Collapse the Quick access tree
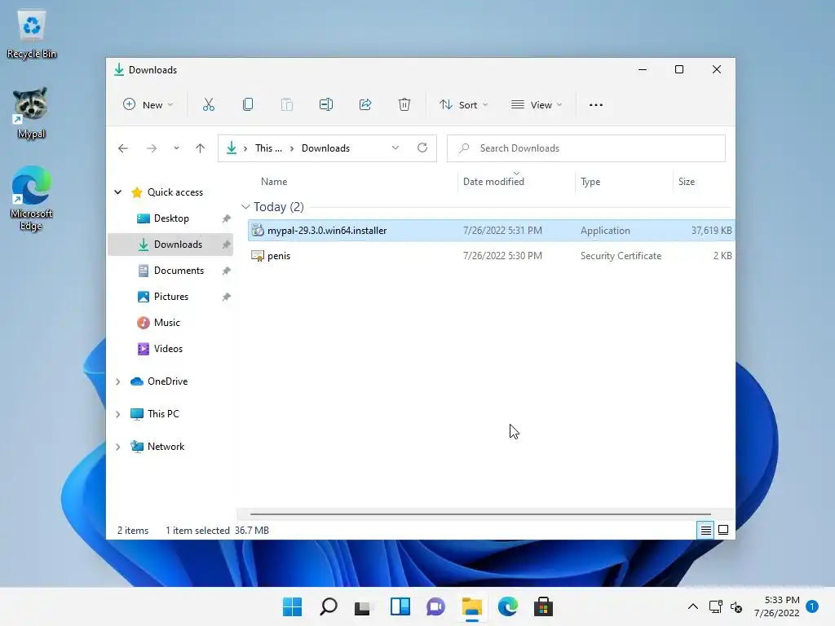 coord(118,192)
